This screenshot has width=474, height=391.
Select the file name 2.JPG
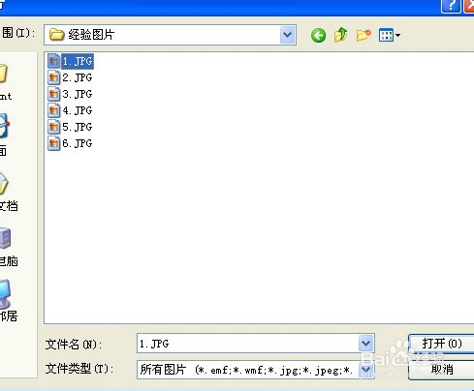click(x=78, y=77)
